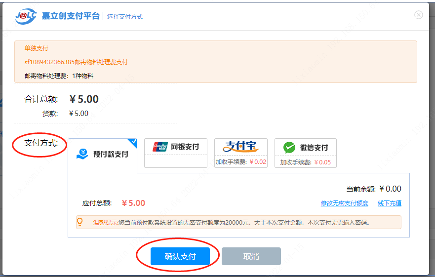Close the payment dialog with X icon
This screenshot has width=435, height=277.
coord(418,15)
